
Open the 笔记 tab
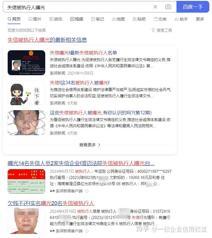(97, 19)
